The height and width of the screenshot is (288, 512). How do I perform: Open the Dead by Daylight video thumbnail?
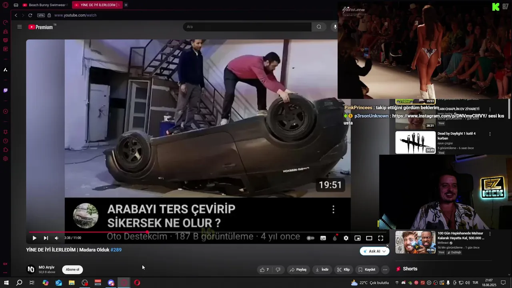pos(416,142)
